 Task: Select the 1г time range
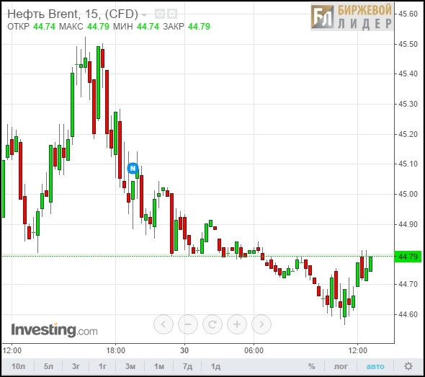102,366
